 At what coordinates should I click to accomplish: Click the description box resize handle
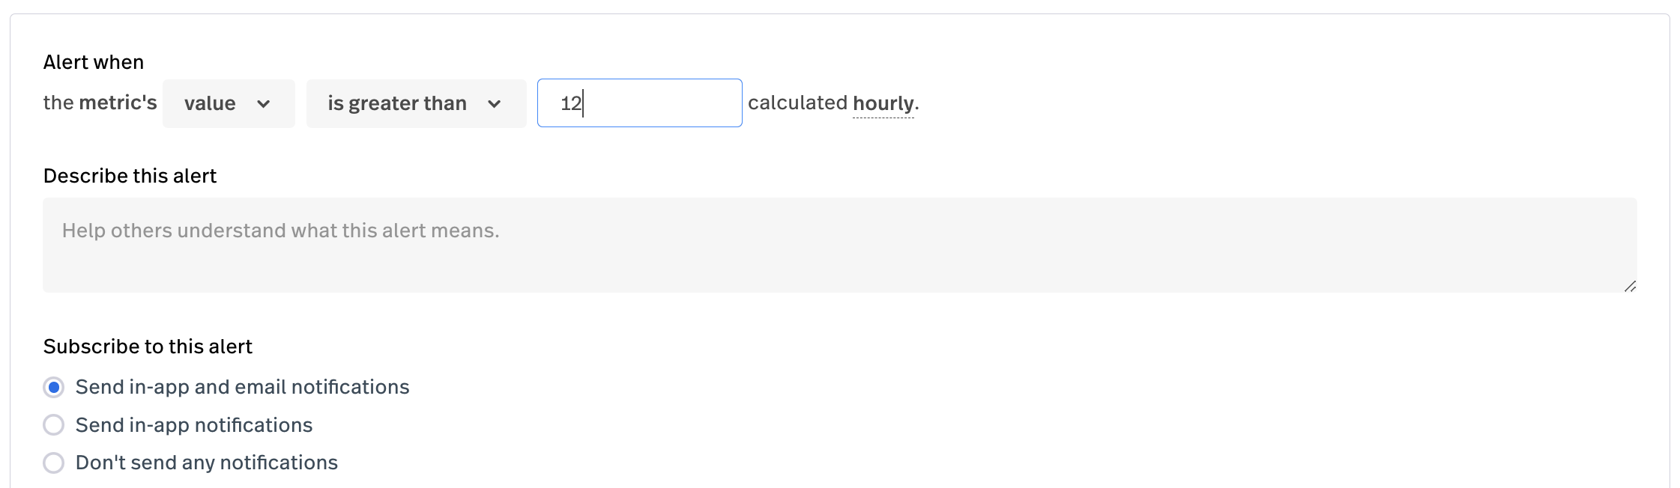(1630, 286)
